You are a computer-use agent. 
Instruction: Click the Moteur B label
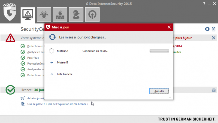pyautogui.click(x=62, y=62)
